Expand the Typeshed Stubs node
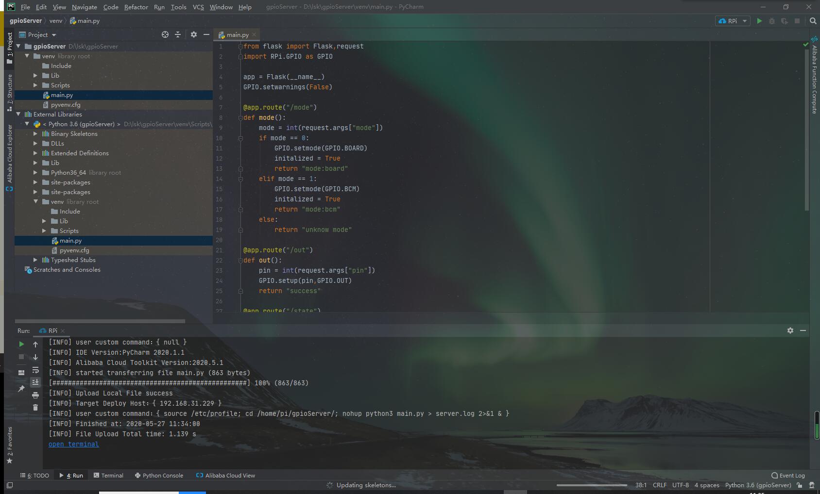 point(35,260)
